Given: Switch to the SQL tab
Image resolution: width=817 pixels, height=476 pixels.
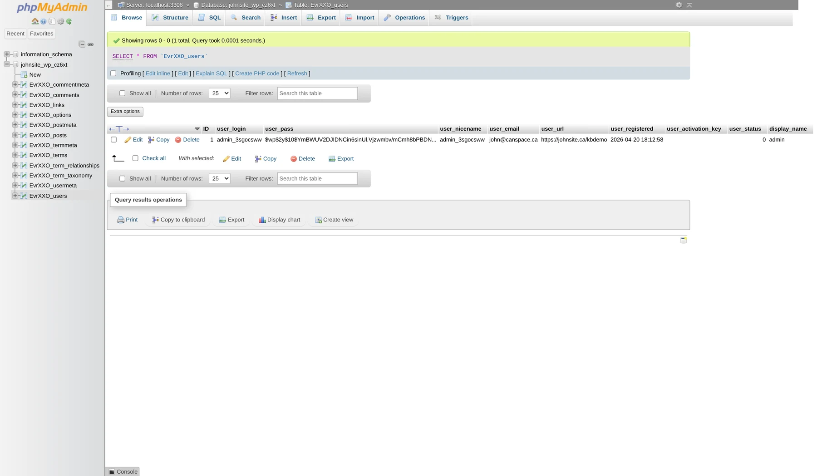Looking at the screenshot, I should point(210,18).
